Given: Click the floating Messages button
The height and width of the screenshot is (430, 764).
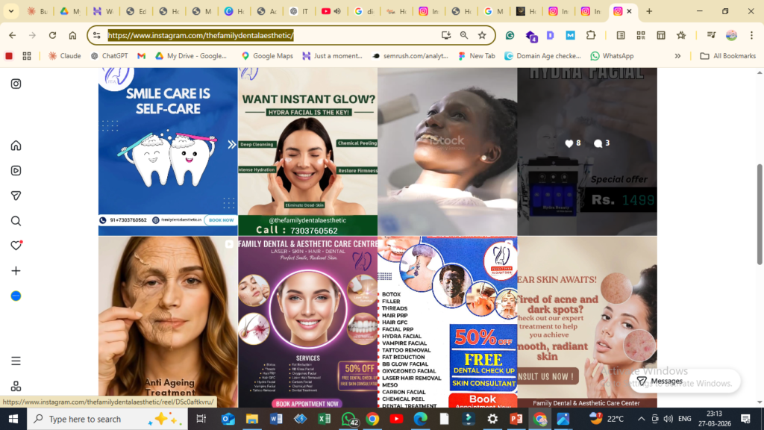Looking at the screenshot, I should coord(659,381).
